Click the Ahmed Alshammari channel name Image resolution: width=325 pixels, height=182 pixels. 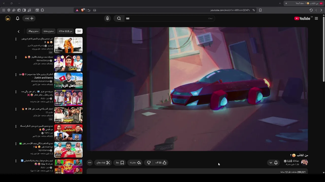pos(41,81)
